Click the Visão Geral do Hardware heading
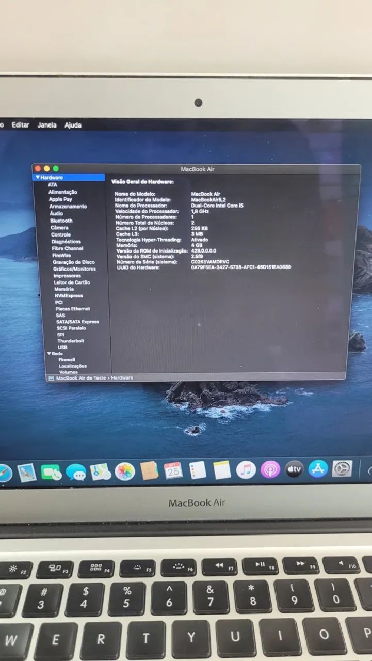This screenshot has width=372, height=661. coord(143,182)
